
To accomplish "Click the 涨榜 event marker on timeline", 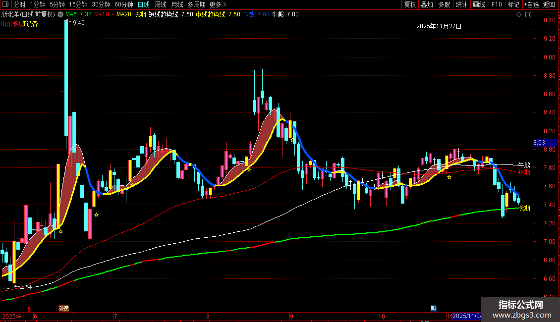I will [63, 309].
